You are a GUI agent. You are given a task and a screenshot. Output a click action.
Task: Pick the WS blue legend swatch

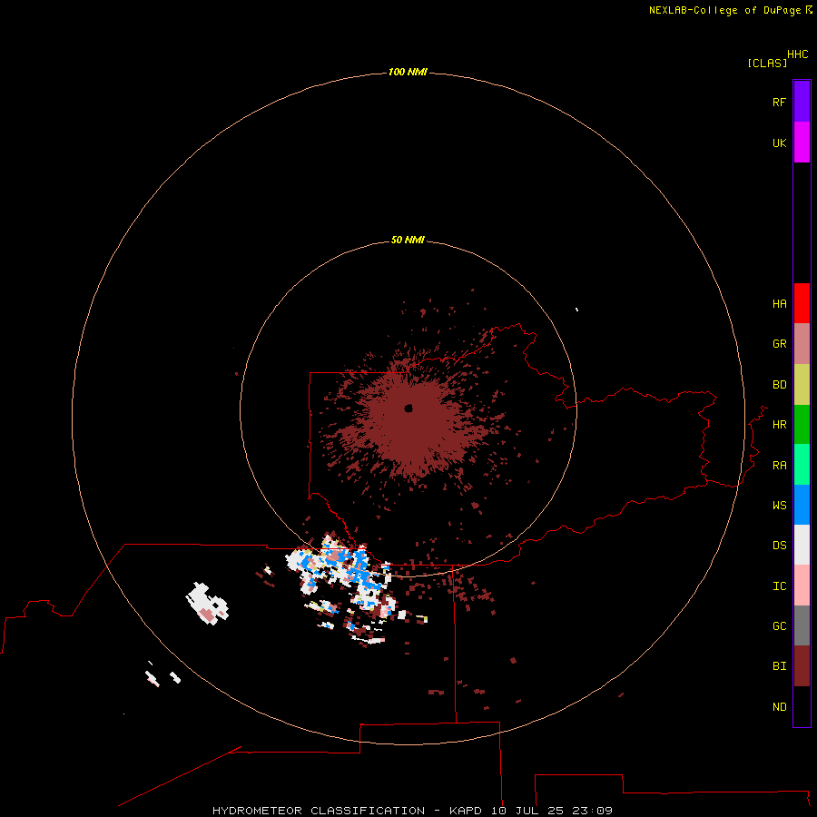click(x=802, y=505)
